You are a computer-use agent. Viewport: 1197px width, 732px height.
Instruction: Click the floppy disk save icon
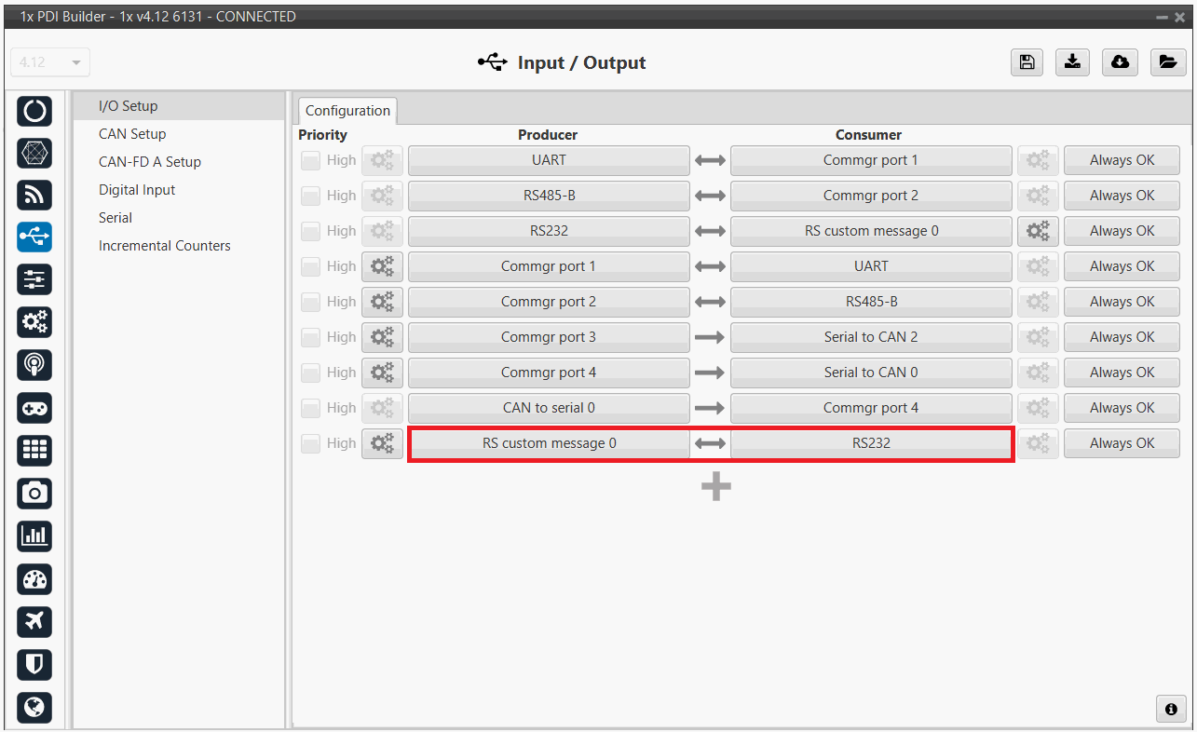(1027, 62)
